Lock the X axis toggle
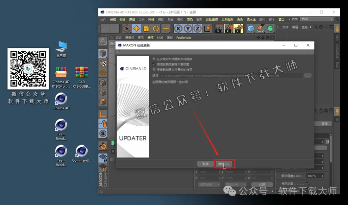The image size is (348, 205). click(178, 29)
